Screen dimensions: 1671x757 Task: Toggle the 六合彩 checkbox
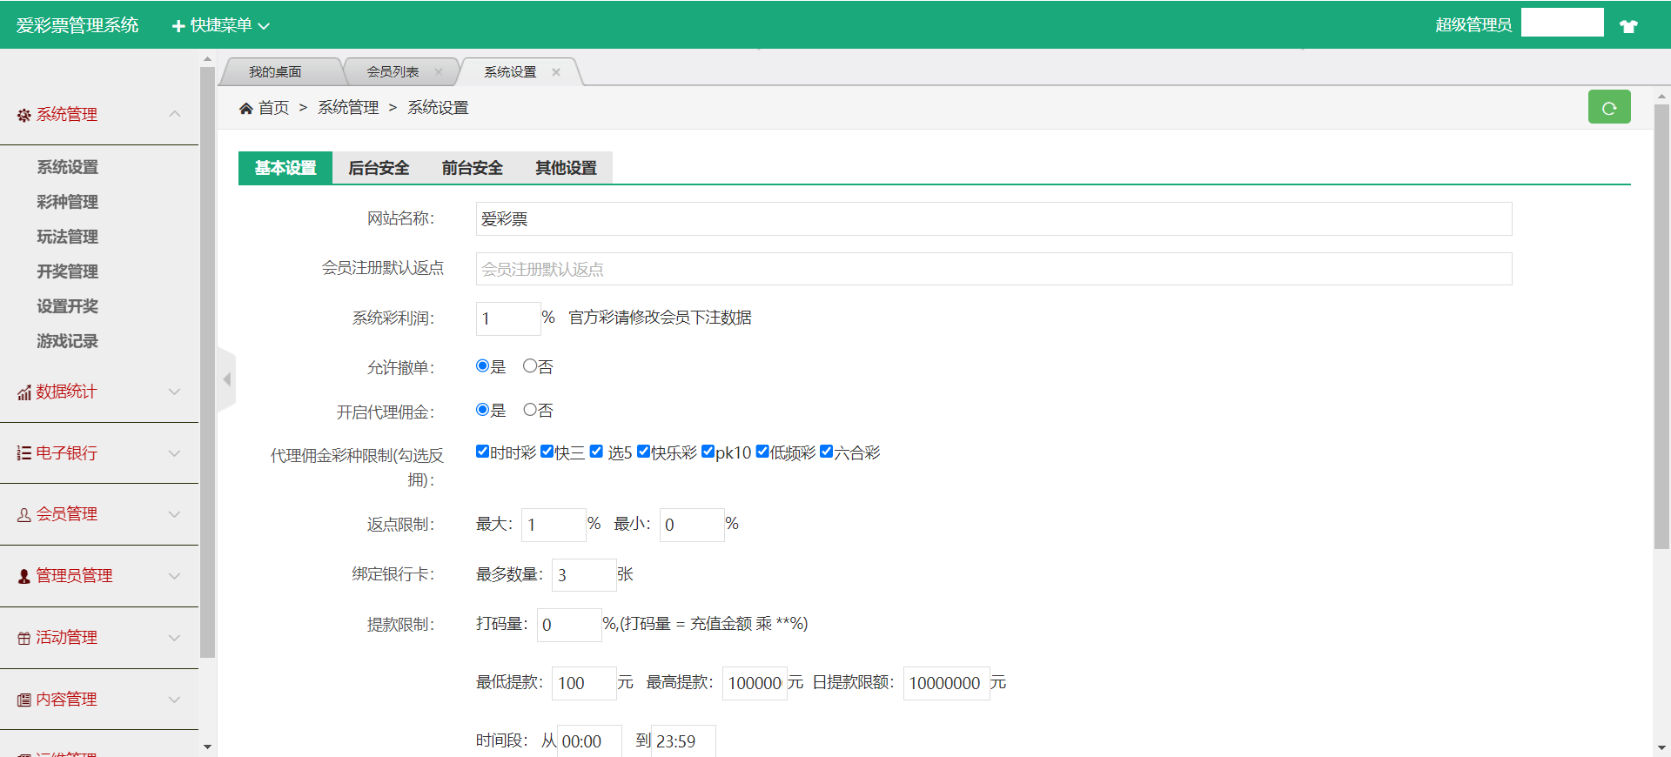(x=826, y=452)
